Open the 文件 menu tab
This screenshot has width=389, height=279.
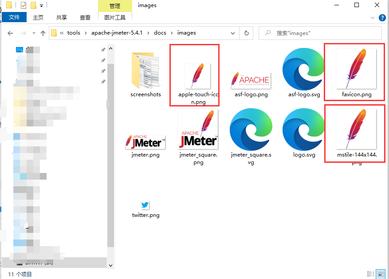click(x=14, y=17)
